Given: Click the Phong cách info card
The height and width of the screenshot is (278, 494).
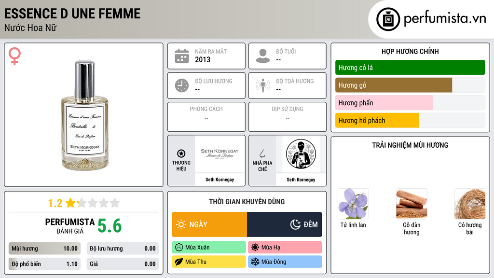Looking at the screenshot, I should point(206,117).
